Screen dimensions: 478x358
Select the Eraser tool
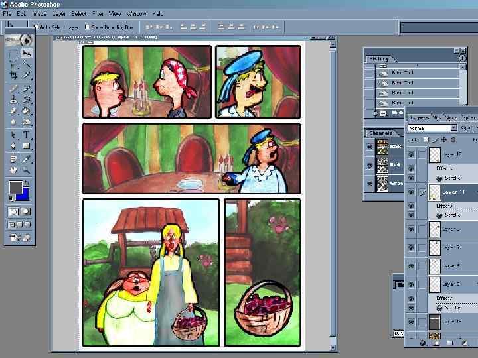click(13, 111)
